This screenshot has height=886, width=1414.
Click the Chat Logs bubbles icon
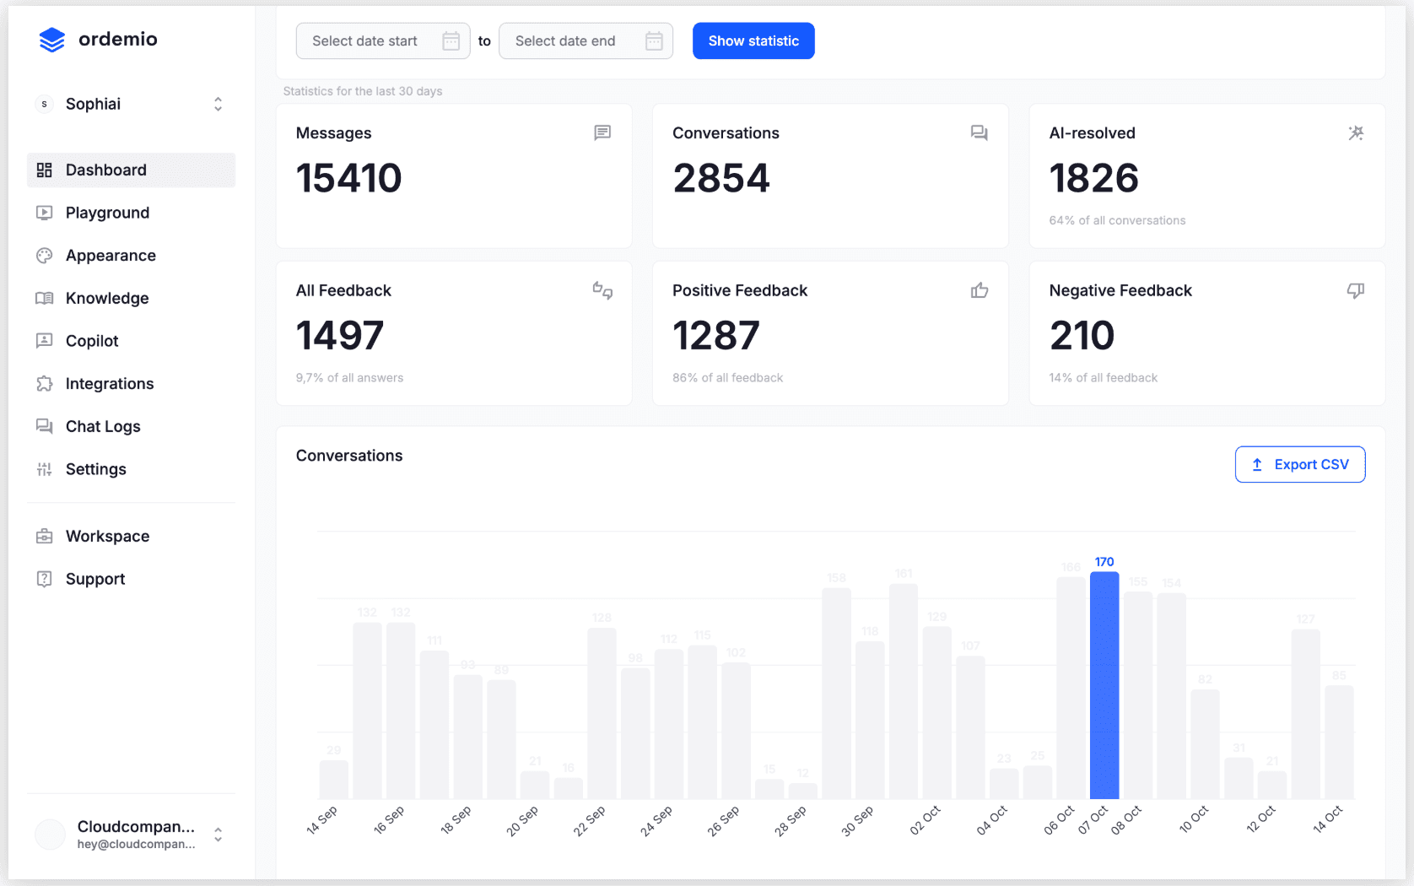point(45,426)
